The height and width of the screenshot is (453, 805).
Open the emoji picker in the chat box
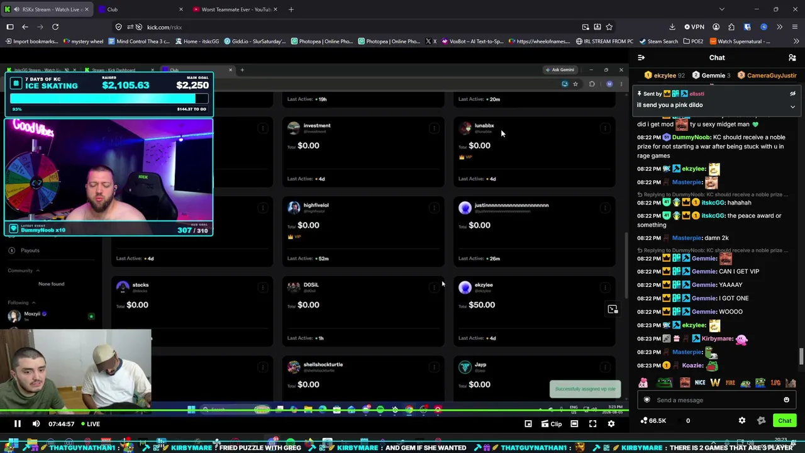click(x=786, y=400)
